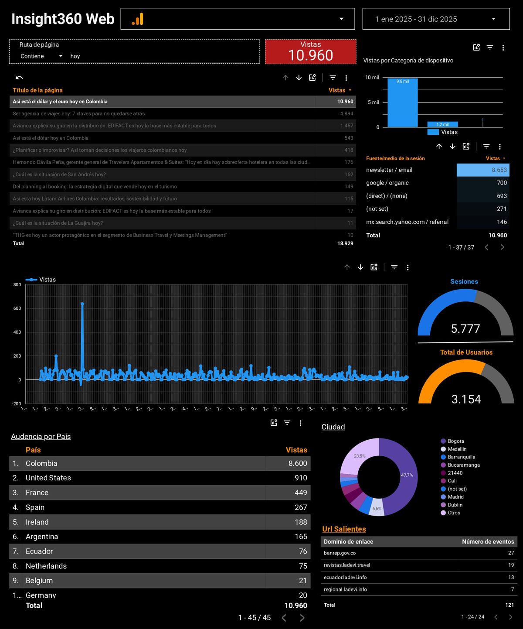Click the reset undo arrow above page titles
This screenshot has height=629, width=523.
(19, 78)
